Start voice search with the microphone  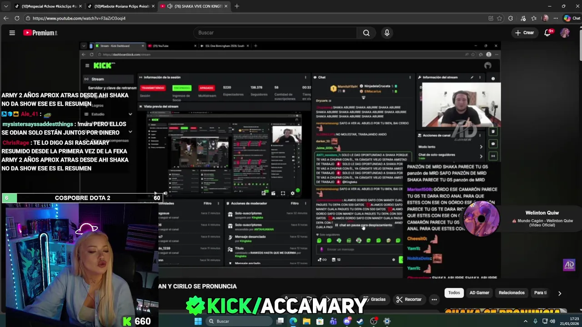click(x=387, y=33)
